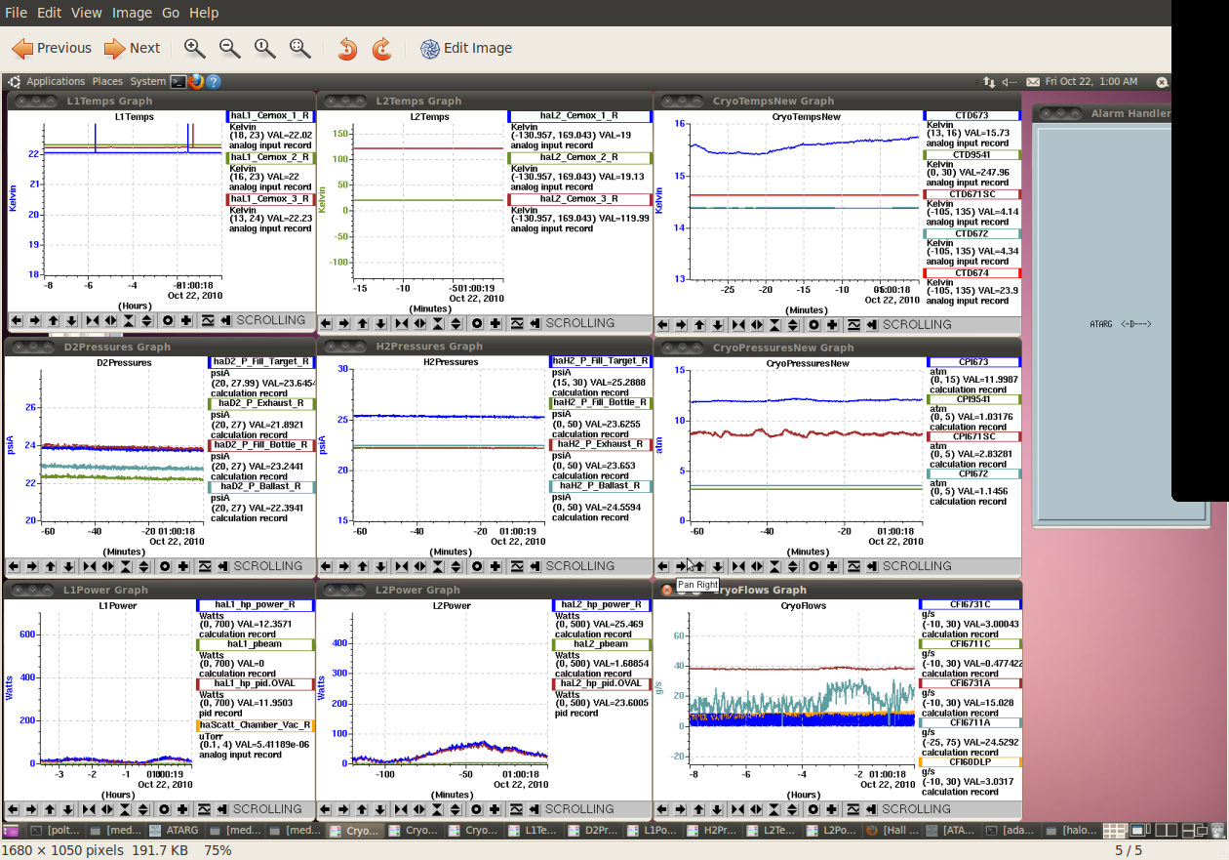Pan right in L1Temps Graph toolbar

(34, 320)
